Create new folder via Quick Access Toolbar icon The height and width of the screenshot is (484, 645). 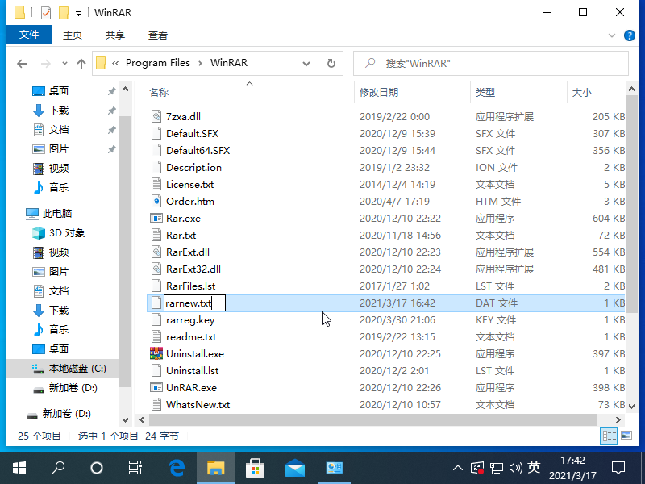coord(63,12)
